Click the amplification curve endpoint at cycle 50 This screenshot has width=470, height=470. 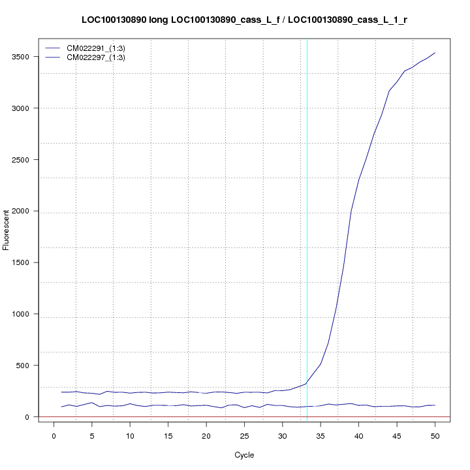pos(435,53)
